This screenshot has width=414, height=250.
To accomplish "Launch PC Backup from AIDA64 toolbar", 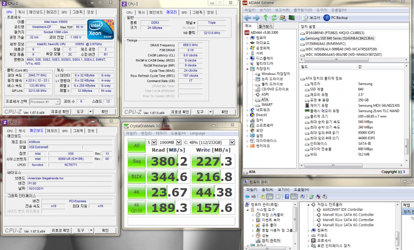I will 336,17.
